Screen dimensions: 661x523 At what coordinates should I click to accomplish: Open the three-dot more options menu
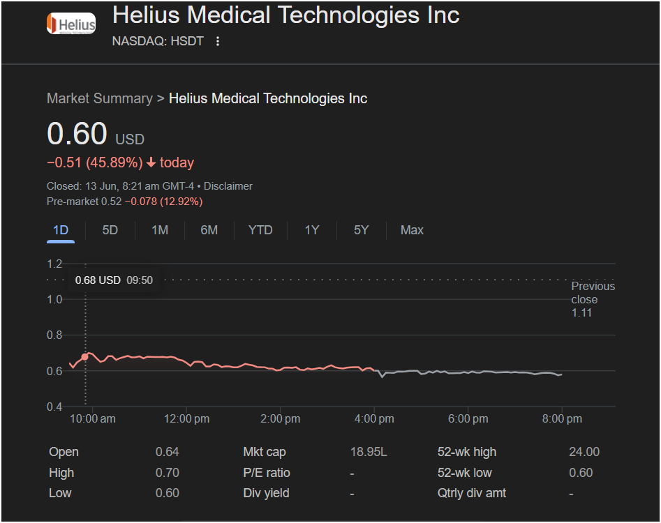coord(218,42)
